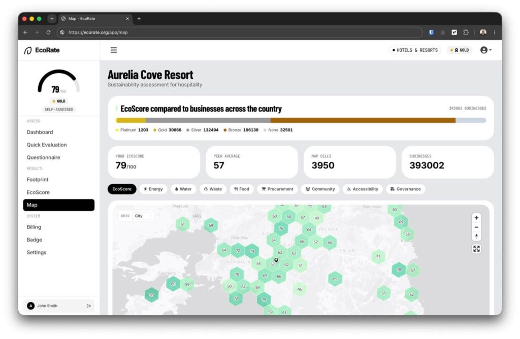Click the Bitwarden shield extension icon
The image size is (520, 339).
pos(431,32)
